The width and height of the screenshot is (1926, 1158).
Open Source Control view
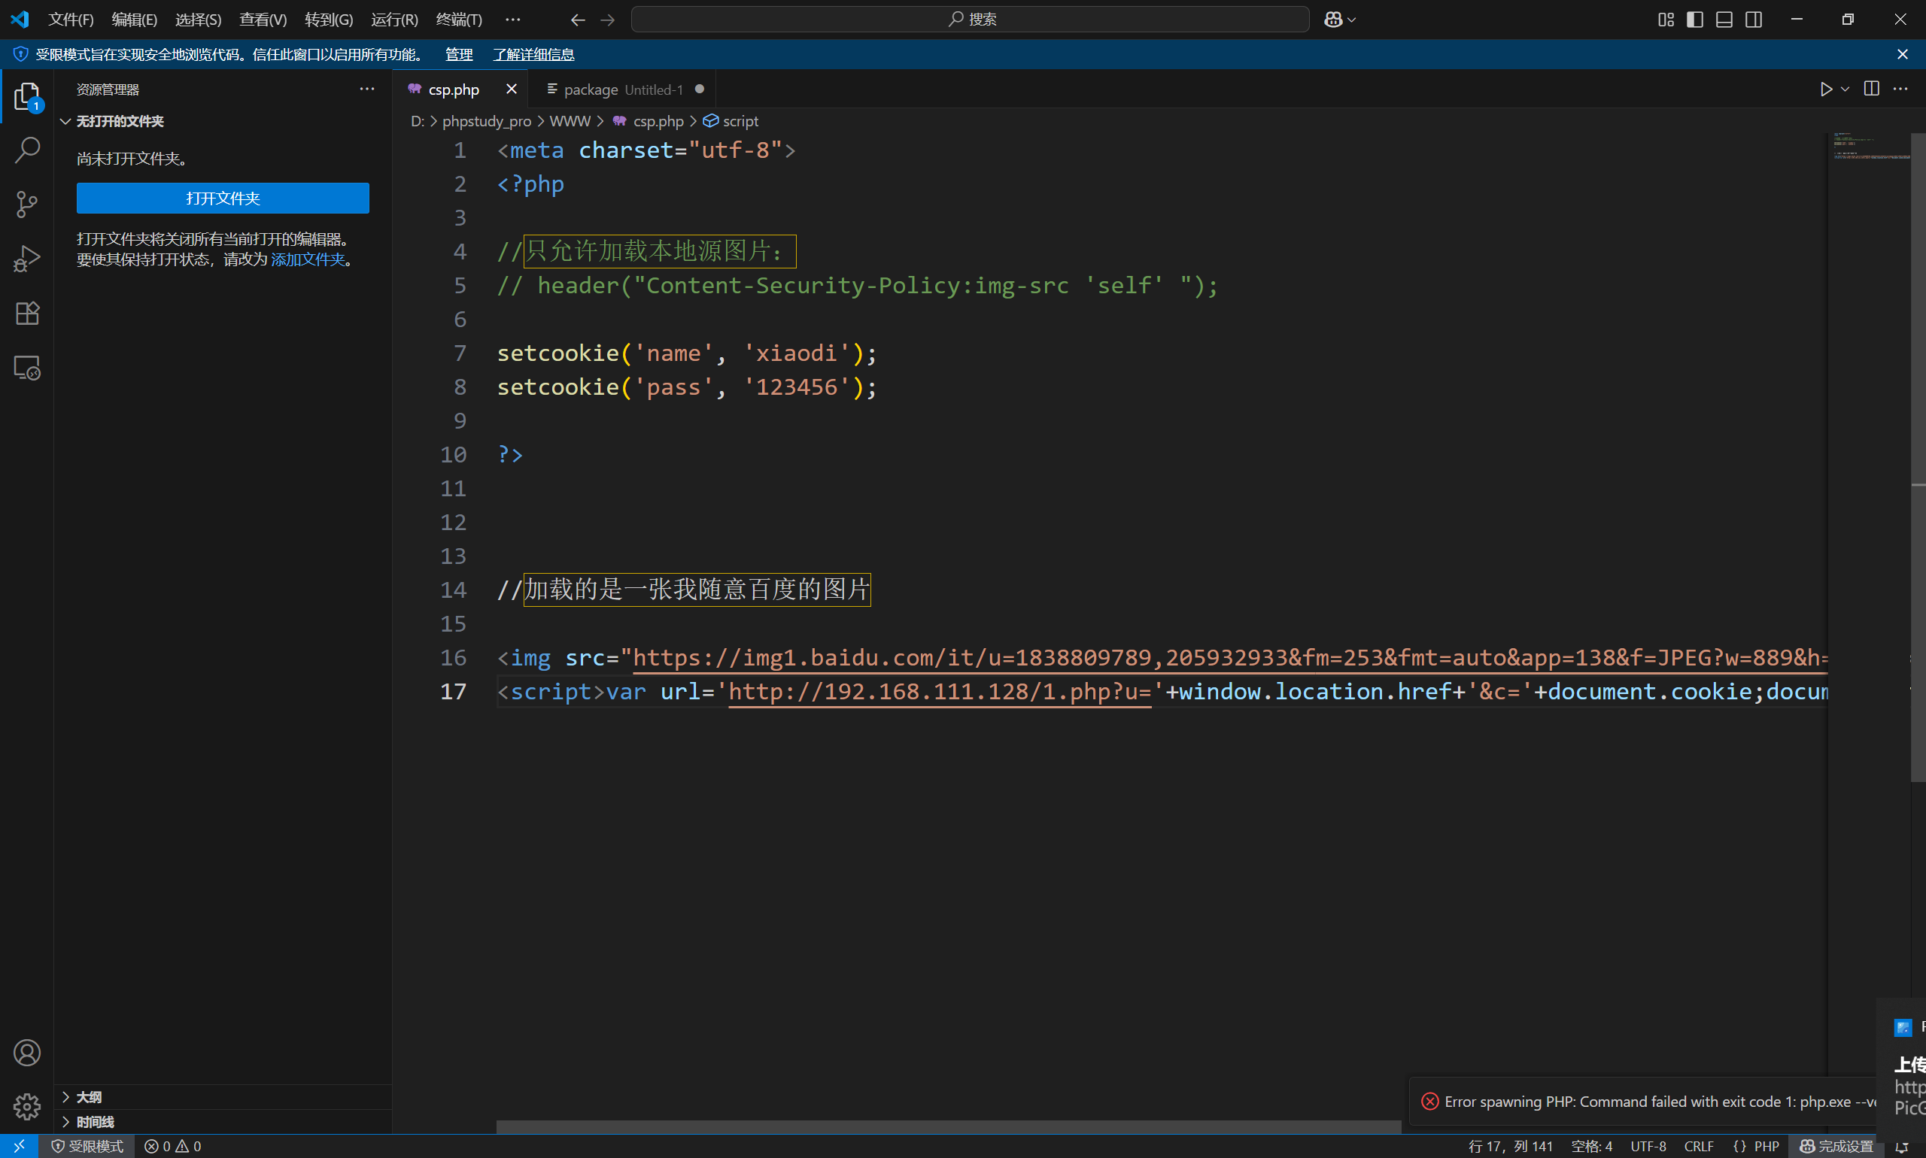[27, 205]
